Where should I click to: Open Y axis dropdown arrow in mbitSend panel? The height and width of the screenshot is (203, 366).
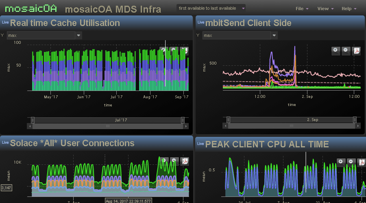[274, 35]
